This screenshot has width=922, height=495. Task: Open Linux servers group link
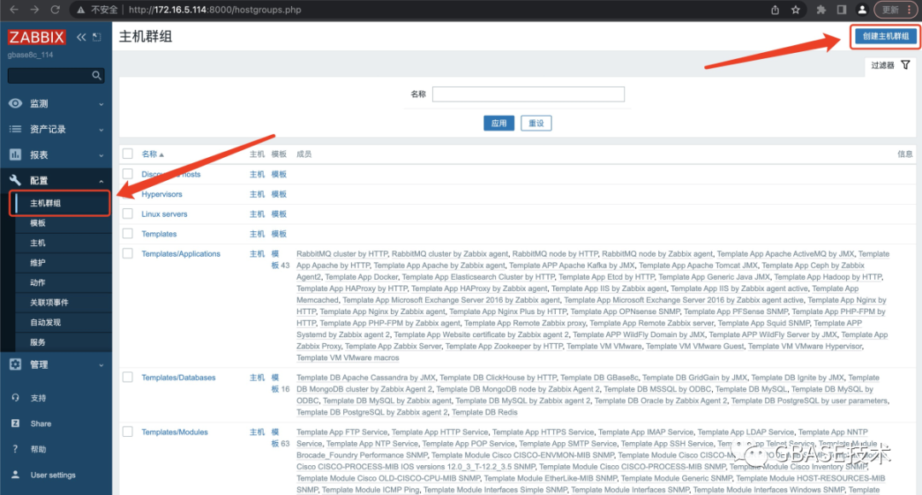point(164,214)
